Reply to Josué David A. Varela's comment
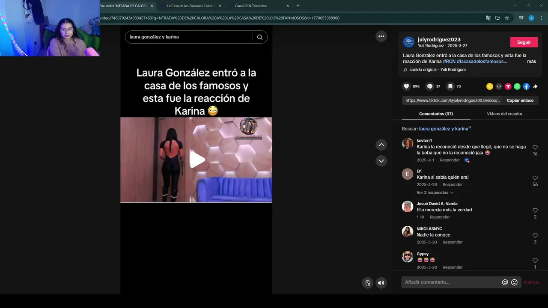Image resolution: width=548 pixels, height=308 pixels. (440, 217)
